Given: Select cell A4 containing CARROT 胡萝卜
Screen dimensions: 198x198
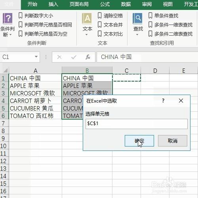Looking at the screenshot, I should click(35, 101).
